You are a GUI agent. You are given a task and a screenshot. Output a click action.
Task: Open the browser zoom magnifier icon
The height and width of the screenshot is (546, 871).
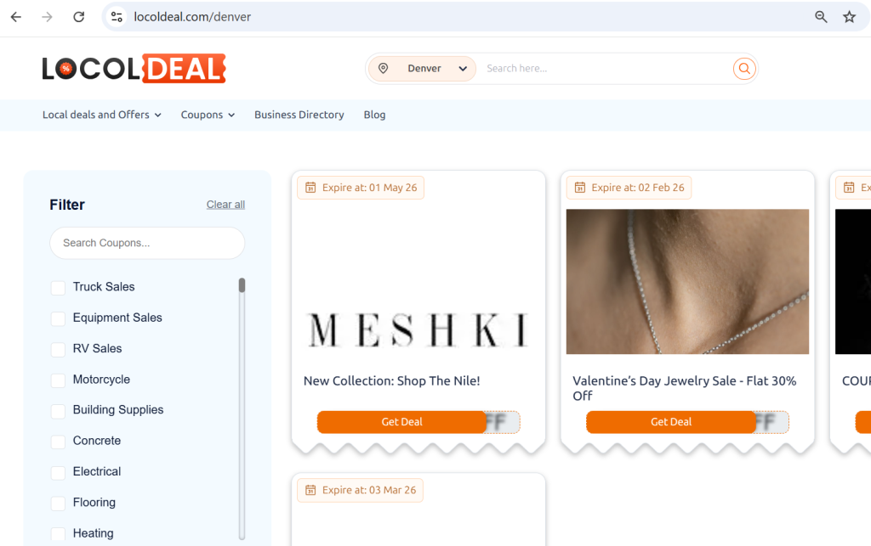[x=821, y=17]
